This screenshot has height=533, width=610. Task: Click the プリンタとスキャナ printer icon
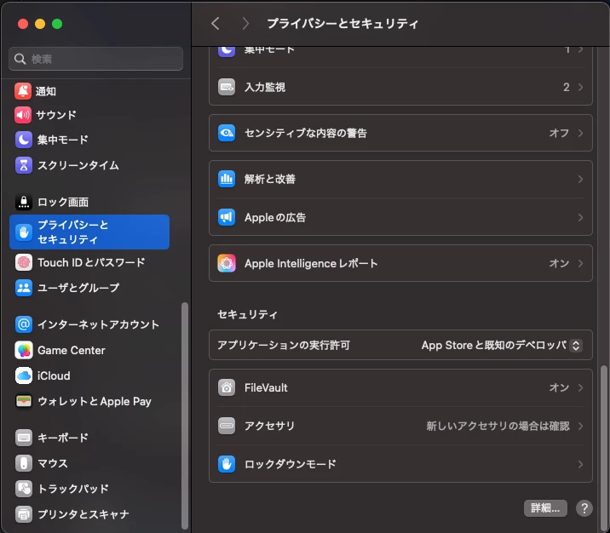pyautogui.click(x=23, y=514)
